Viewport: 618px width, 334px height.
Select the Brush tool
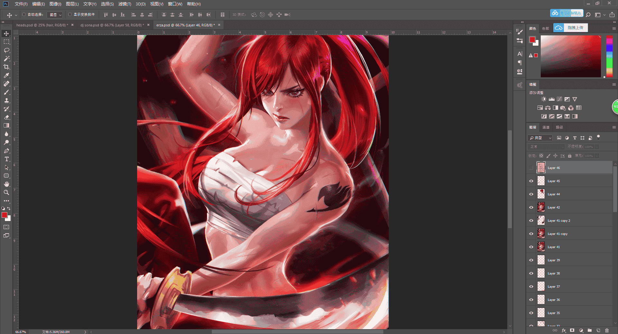6,92
